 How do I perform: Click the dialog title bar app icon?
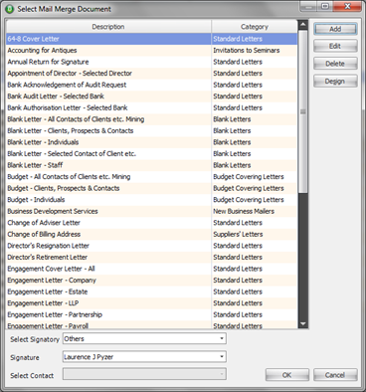pos(10,9)
